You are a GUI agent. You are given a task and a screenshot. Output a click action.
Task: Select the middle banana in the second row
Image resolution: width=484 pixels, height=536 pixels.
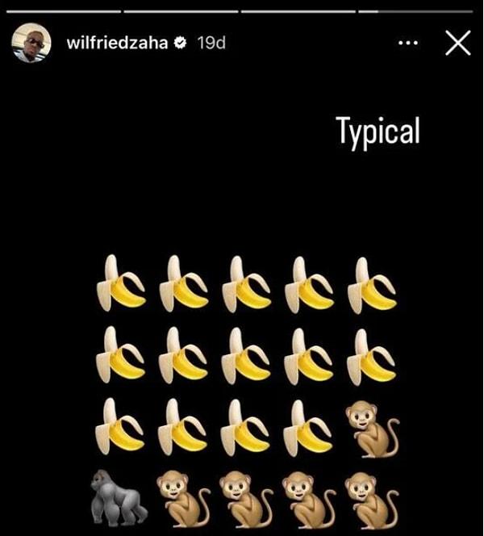246,356
